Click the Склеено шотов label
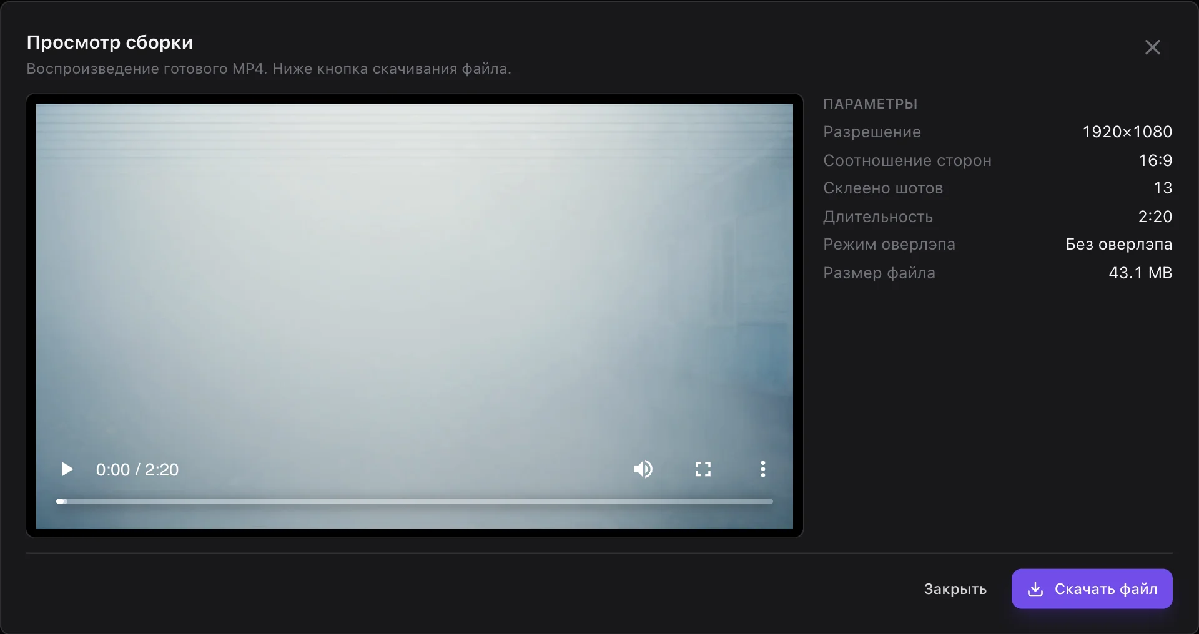This screenshot has height=634, width=1199. pos(883,188)
